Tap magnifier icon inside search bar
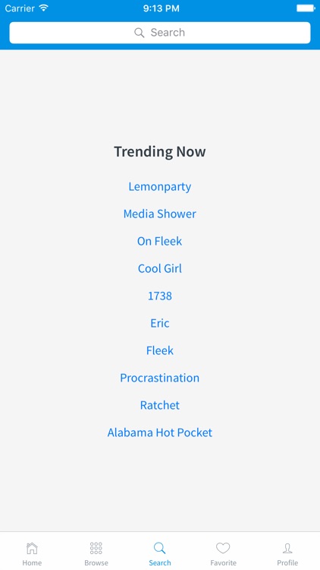320x570 pixels. click(140, 33)
